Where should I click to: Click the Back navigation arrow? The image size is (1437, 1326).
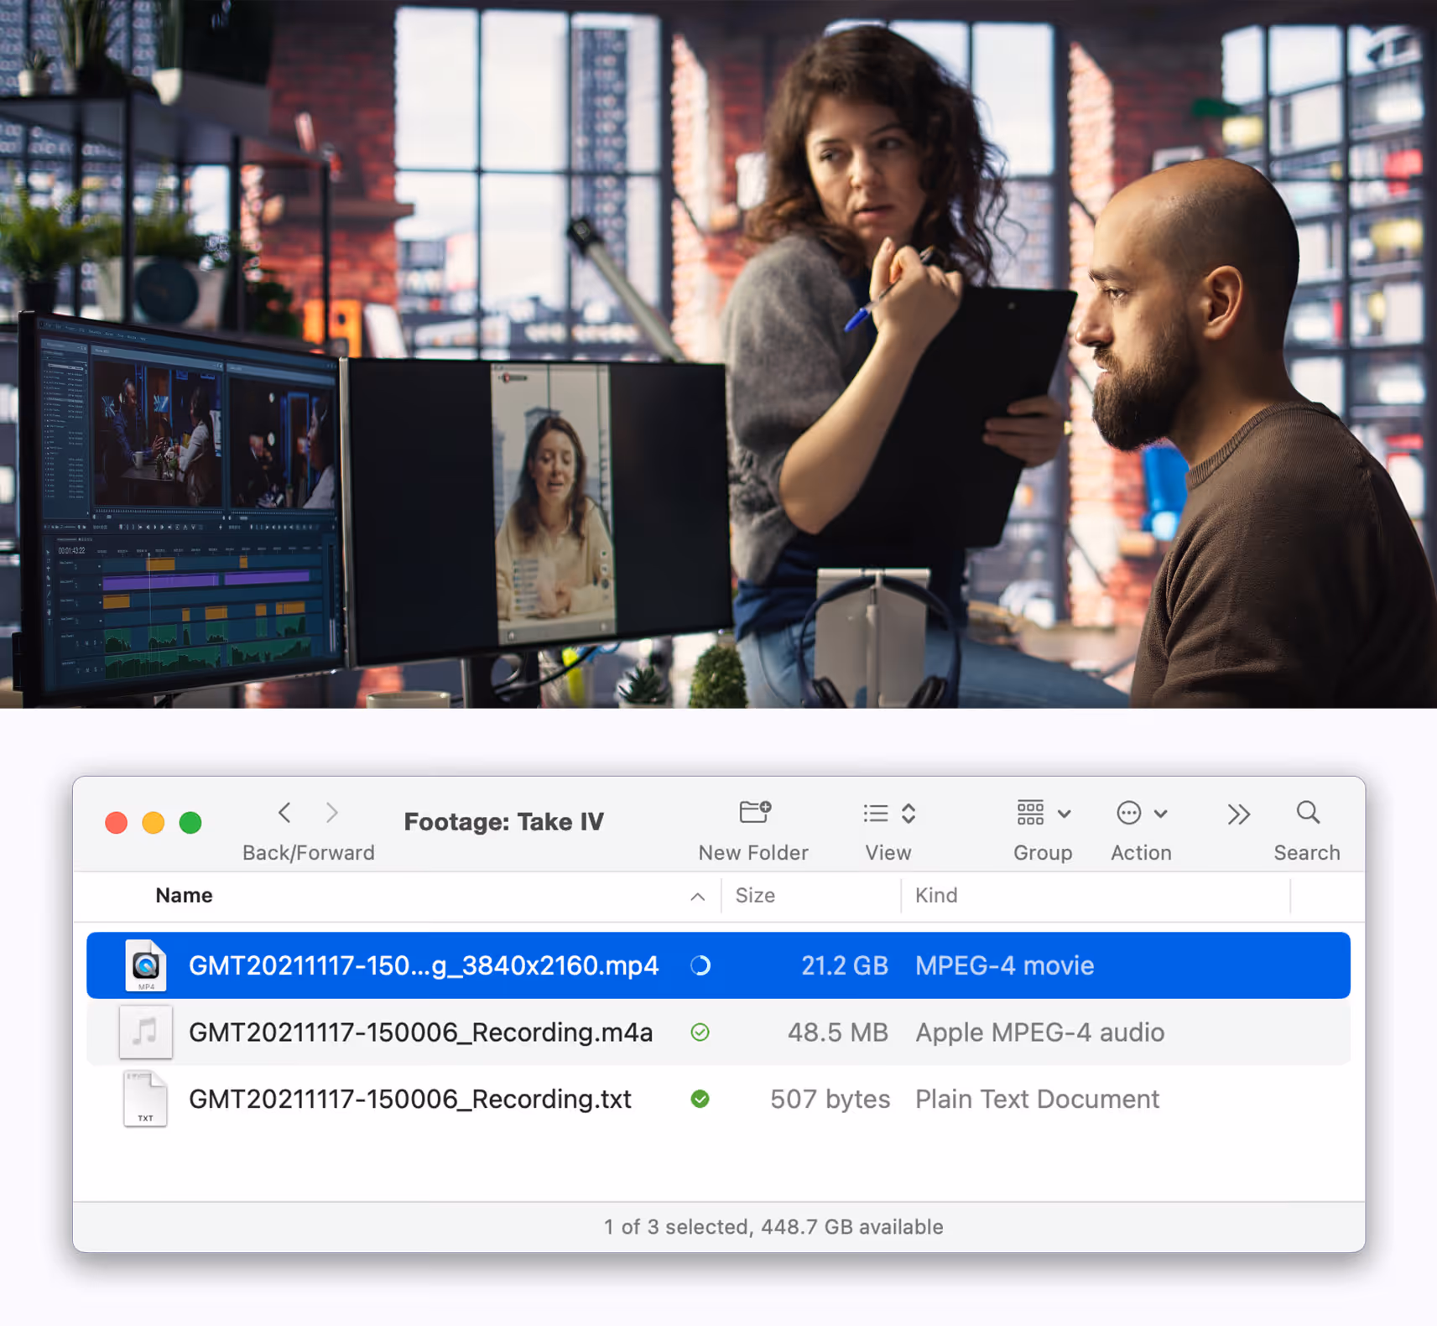[x=284, y=812]
